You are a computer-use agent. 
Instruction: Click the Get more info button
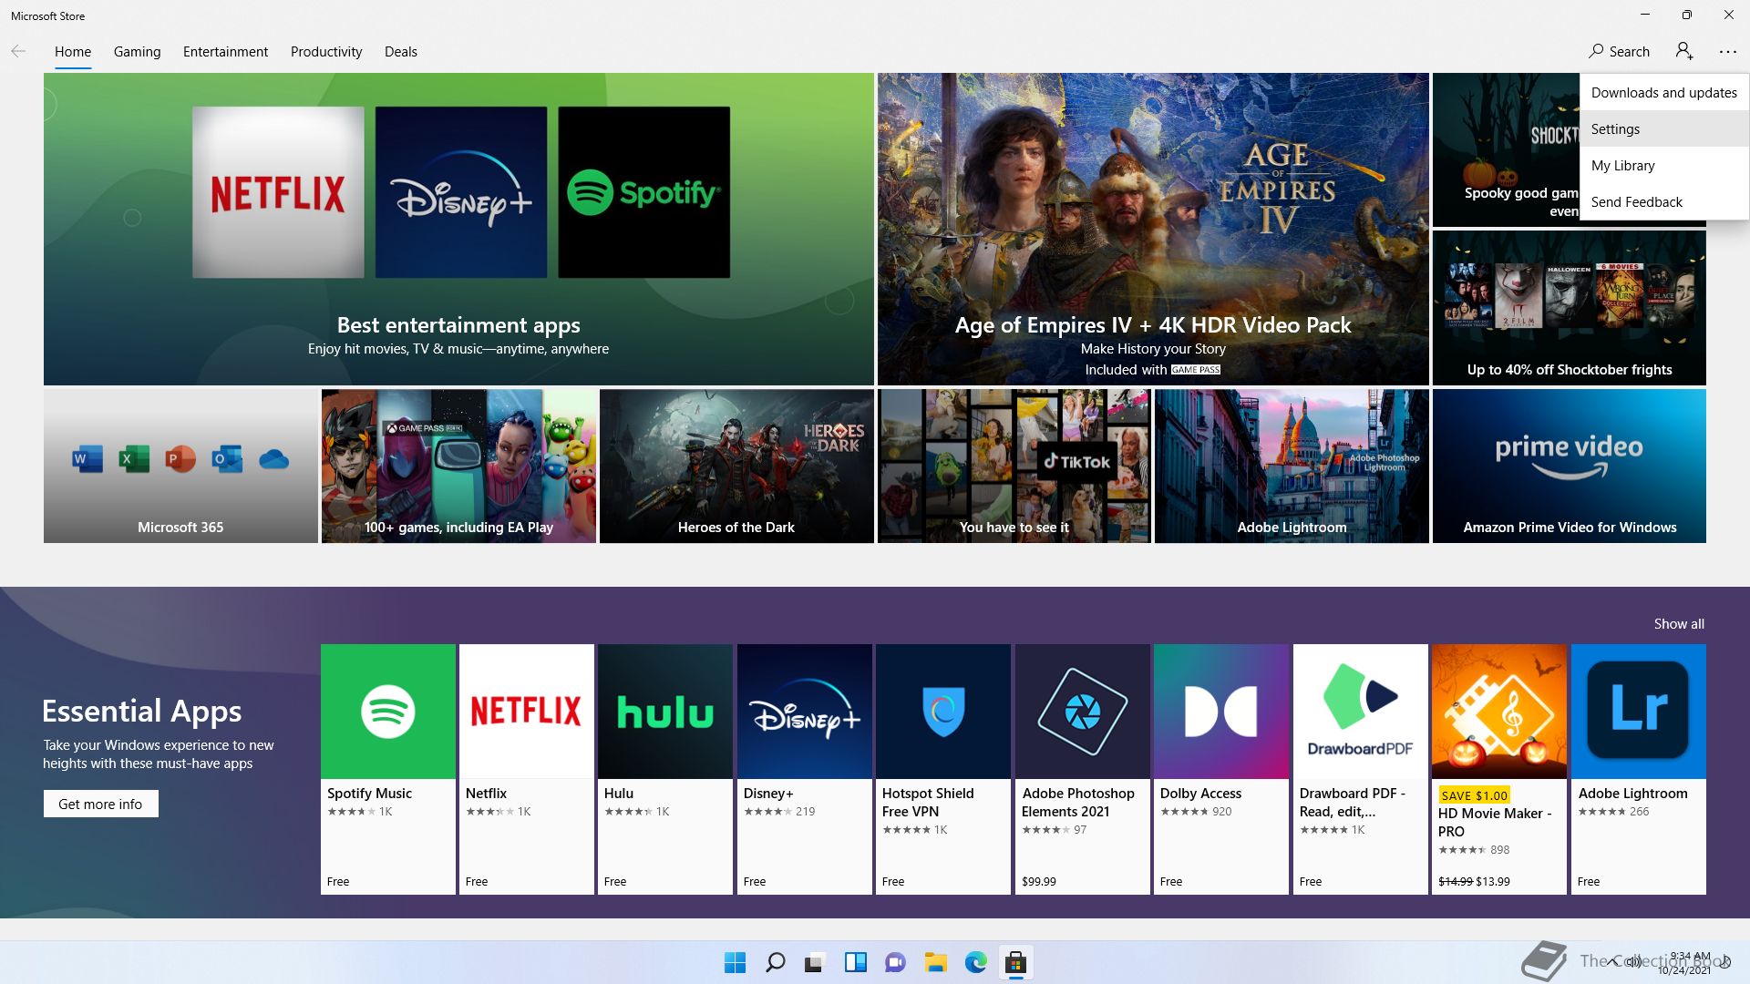(101, 804)
